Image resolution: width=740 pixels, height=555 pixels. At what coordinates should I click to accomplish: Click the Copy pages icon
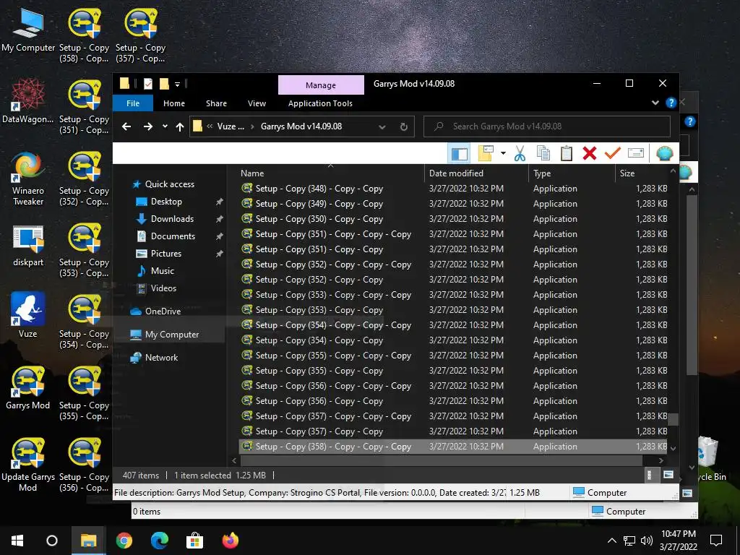pos(543,153)
